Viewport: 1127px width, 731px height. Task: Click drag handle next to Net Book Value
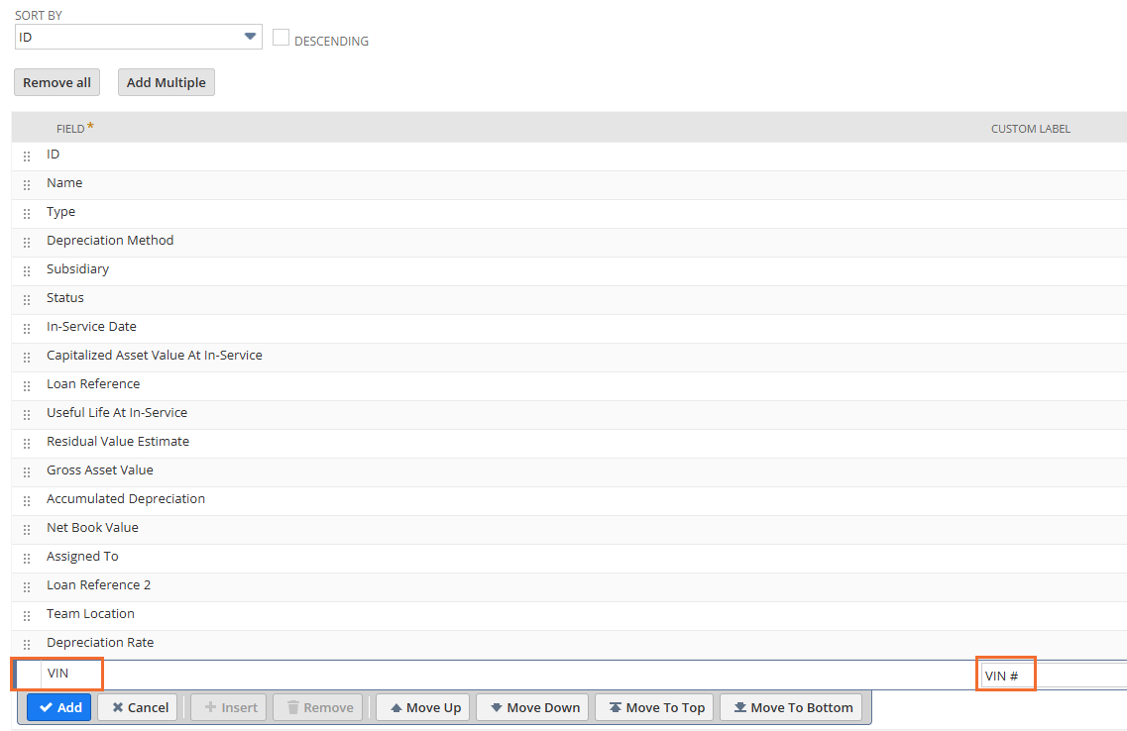pyautogui.click(x=27, y=530)
